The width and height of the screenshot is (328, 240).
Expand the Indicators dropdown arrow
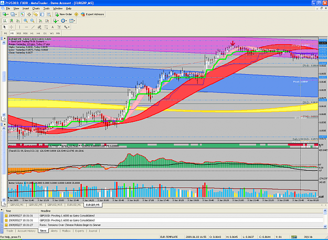pyautogui.click(x=58, y=20)
